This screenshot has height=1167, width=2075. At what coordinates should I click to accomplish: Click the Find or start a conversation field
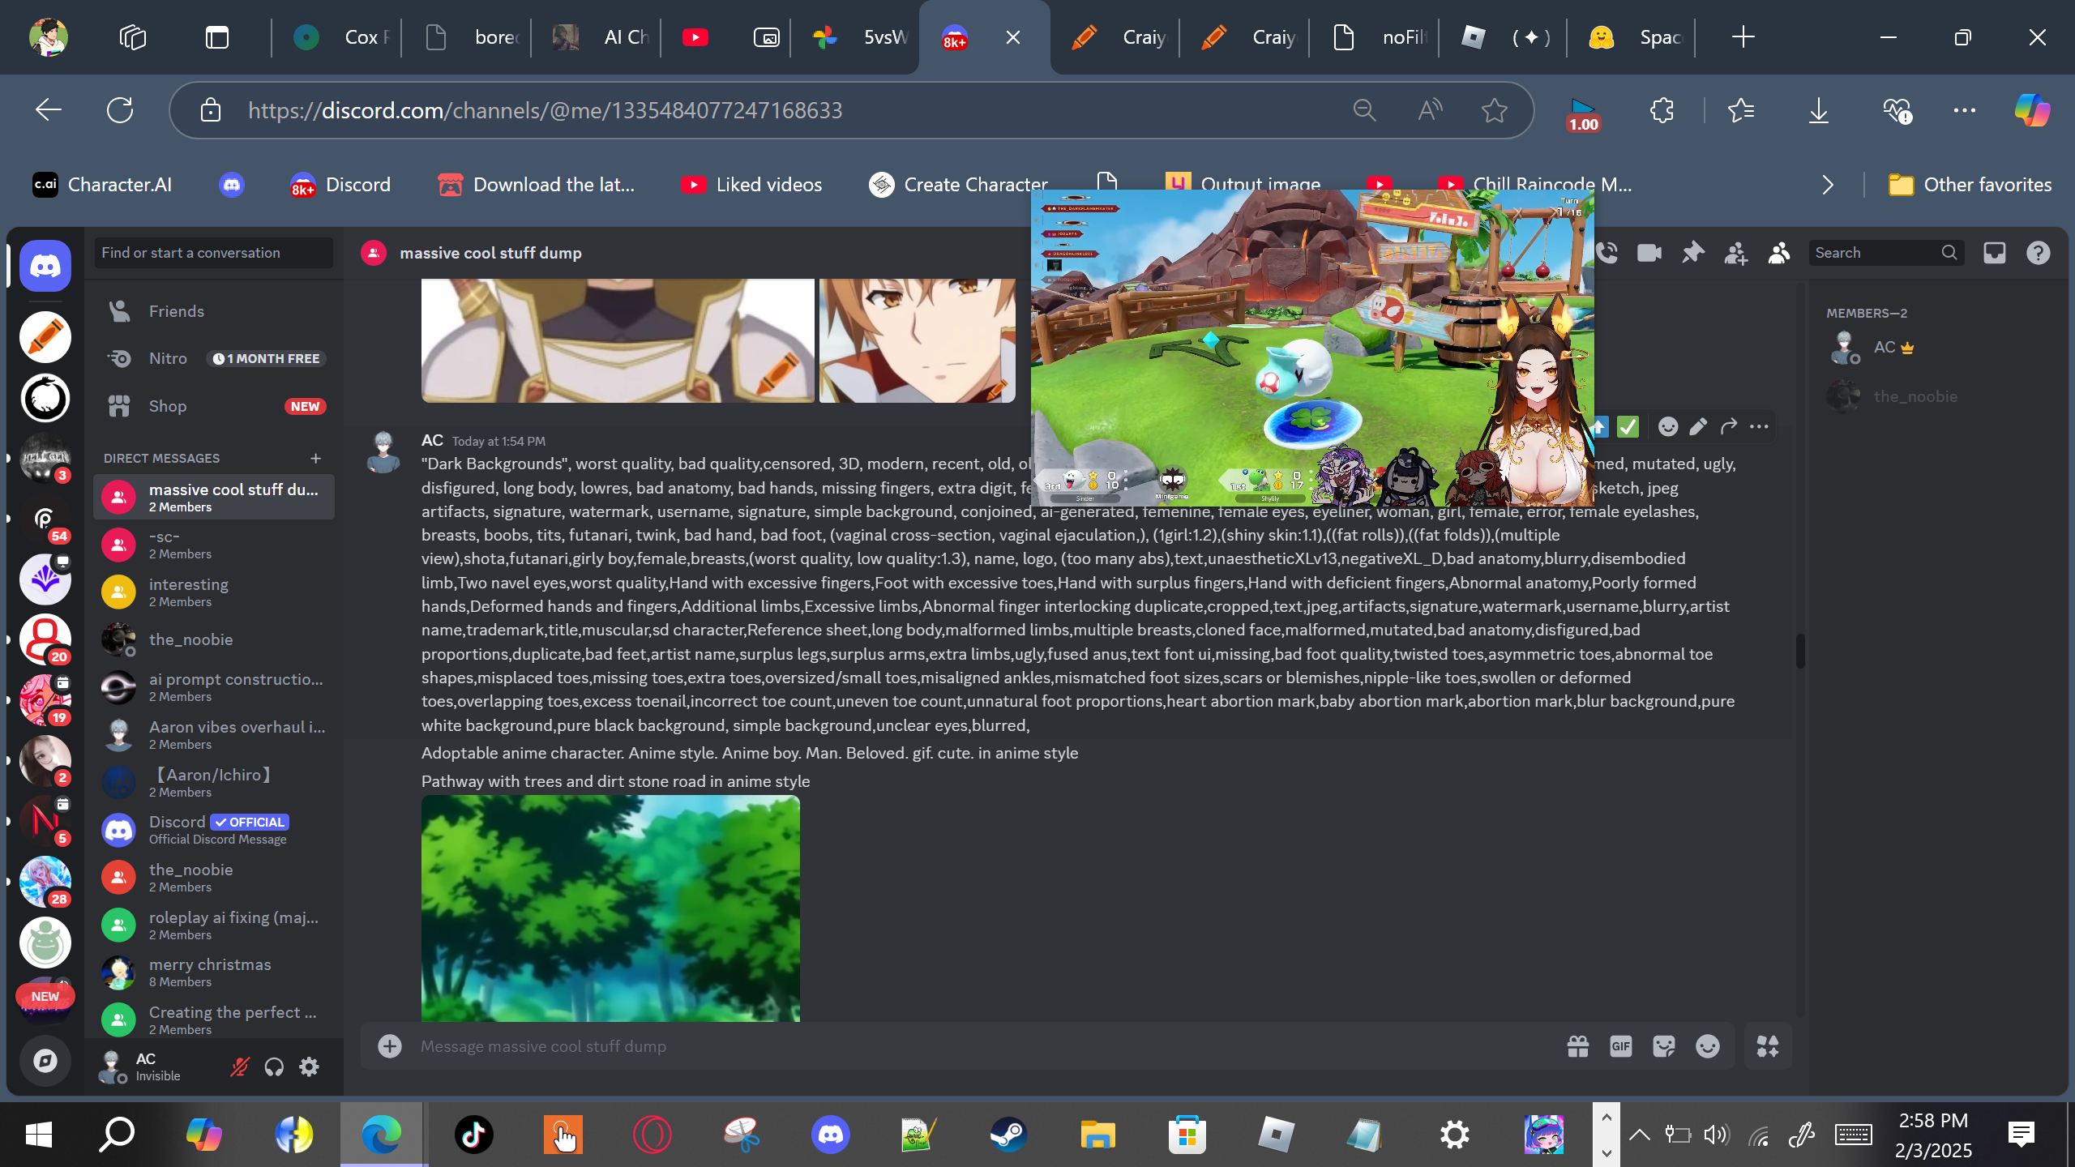(214, 253)
